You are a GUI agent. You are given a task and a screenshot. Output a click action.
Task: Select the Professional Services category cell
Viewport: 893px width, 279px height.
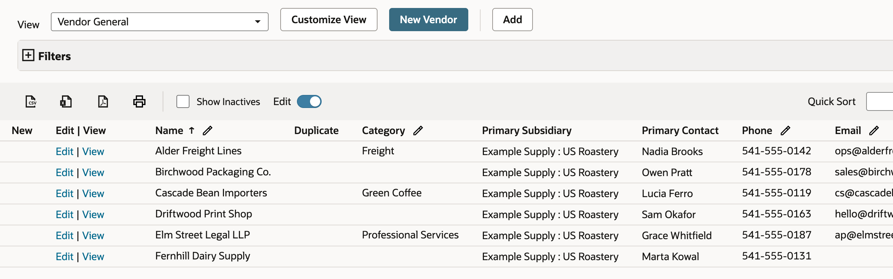[410, 235]
